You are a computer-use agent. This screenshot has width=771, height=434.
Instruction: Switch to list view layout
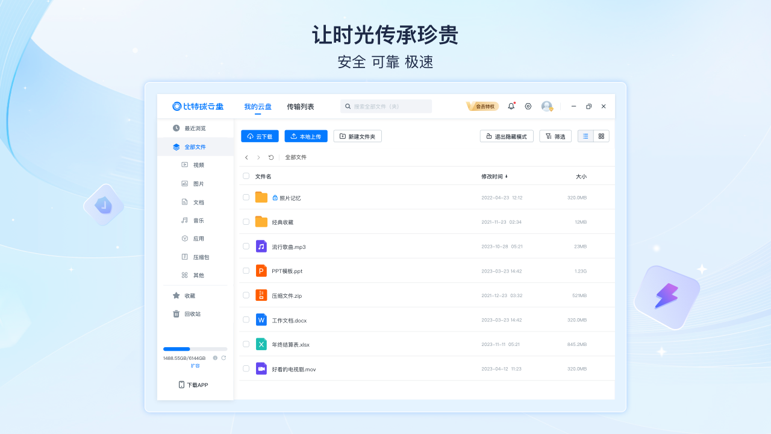coord(585,136)
